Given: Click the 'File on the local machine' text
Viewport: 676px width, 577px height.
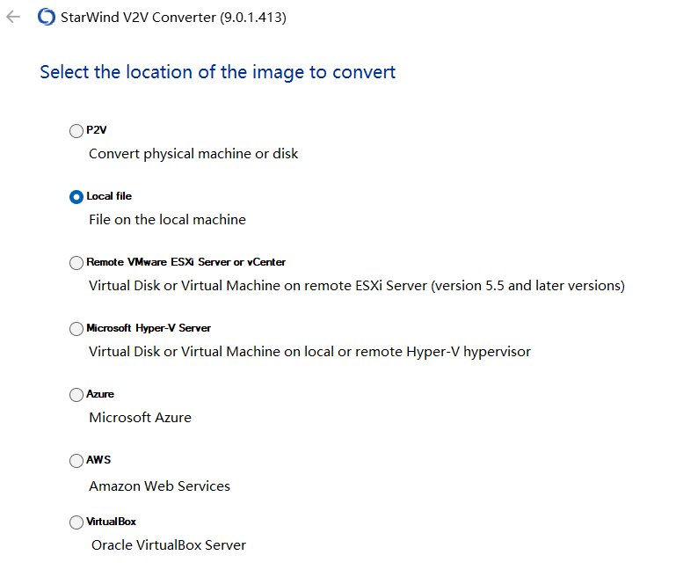Looking at the screenshot, I should (x=167, y=220).
